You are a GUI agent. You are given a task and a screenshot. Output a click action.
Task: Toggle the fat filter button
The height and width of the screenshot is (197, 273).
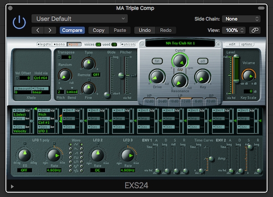(157, 61)
